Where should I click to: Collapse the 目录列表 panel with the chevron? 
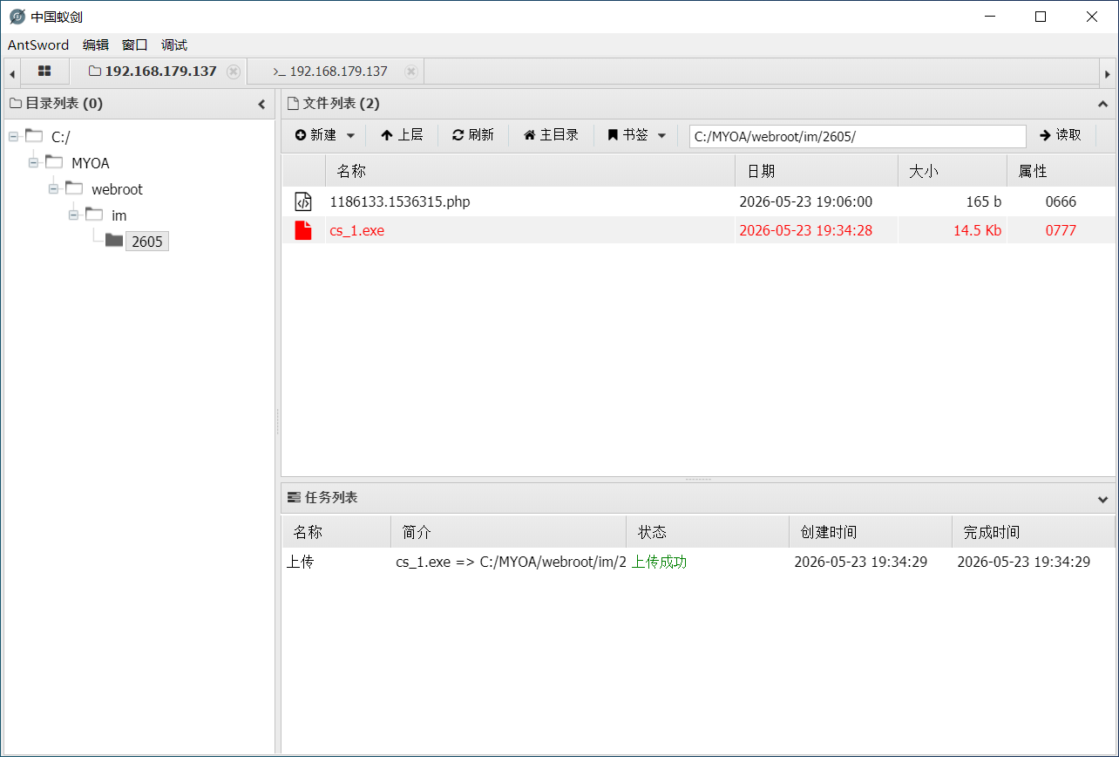(261, 105)
